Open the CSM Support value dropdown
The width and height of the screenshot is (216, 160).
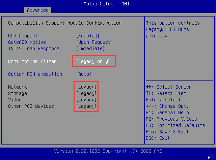(87, 36)
